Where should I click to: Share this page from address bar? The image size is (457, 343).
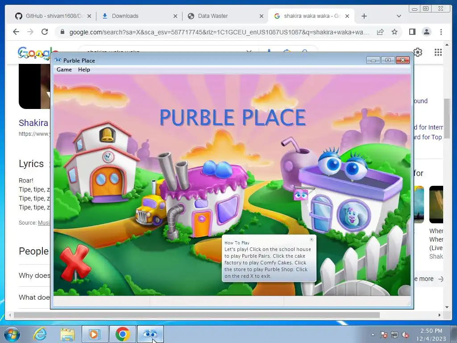380,32
